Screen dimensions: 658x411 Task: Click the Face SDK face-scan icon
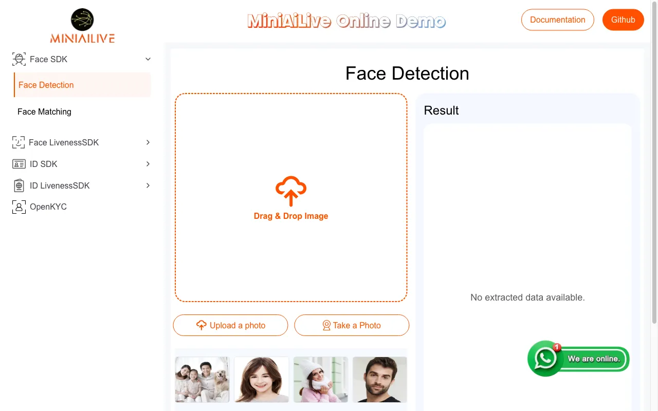click(19, 59)
